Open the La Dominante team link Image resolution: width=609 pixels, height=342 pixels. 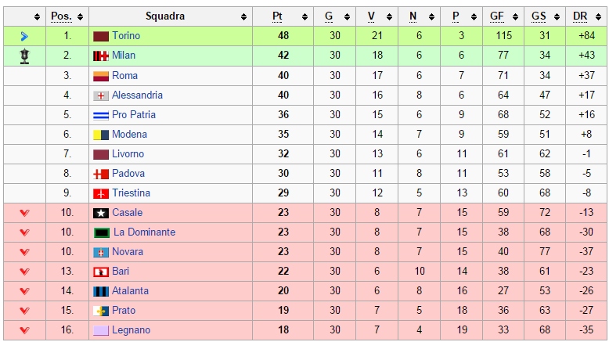coord(144,232)
